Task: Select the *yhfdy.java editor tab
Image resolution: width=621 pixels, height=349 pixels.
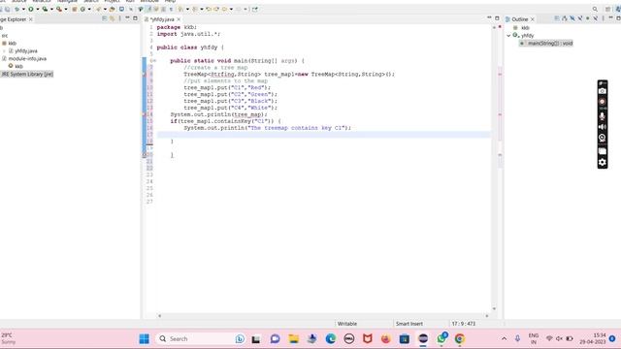Action: click(162, 19)
